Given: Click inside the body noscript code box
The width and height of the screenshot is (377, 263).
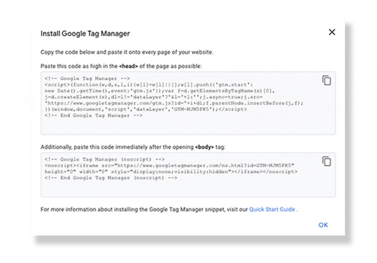Looking at the screenshot, I should pyautogui.click(x=188, y=175).
